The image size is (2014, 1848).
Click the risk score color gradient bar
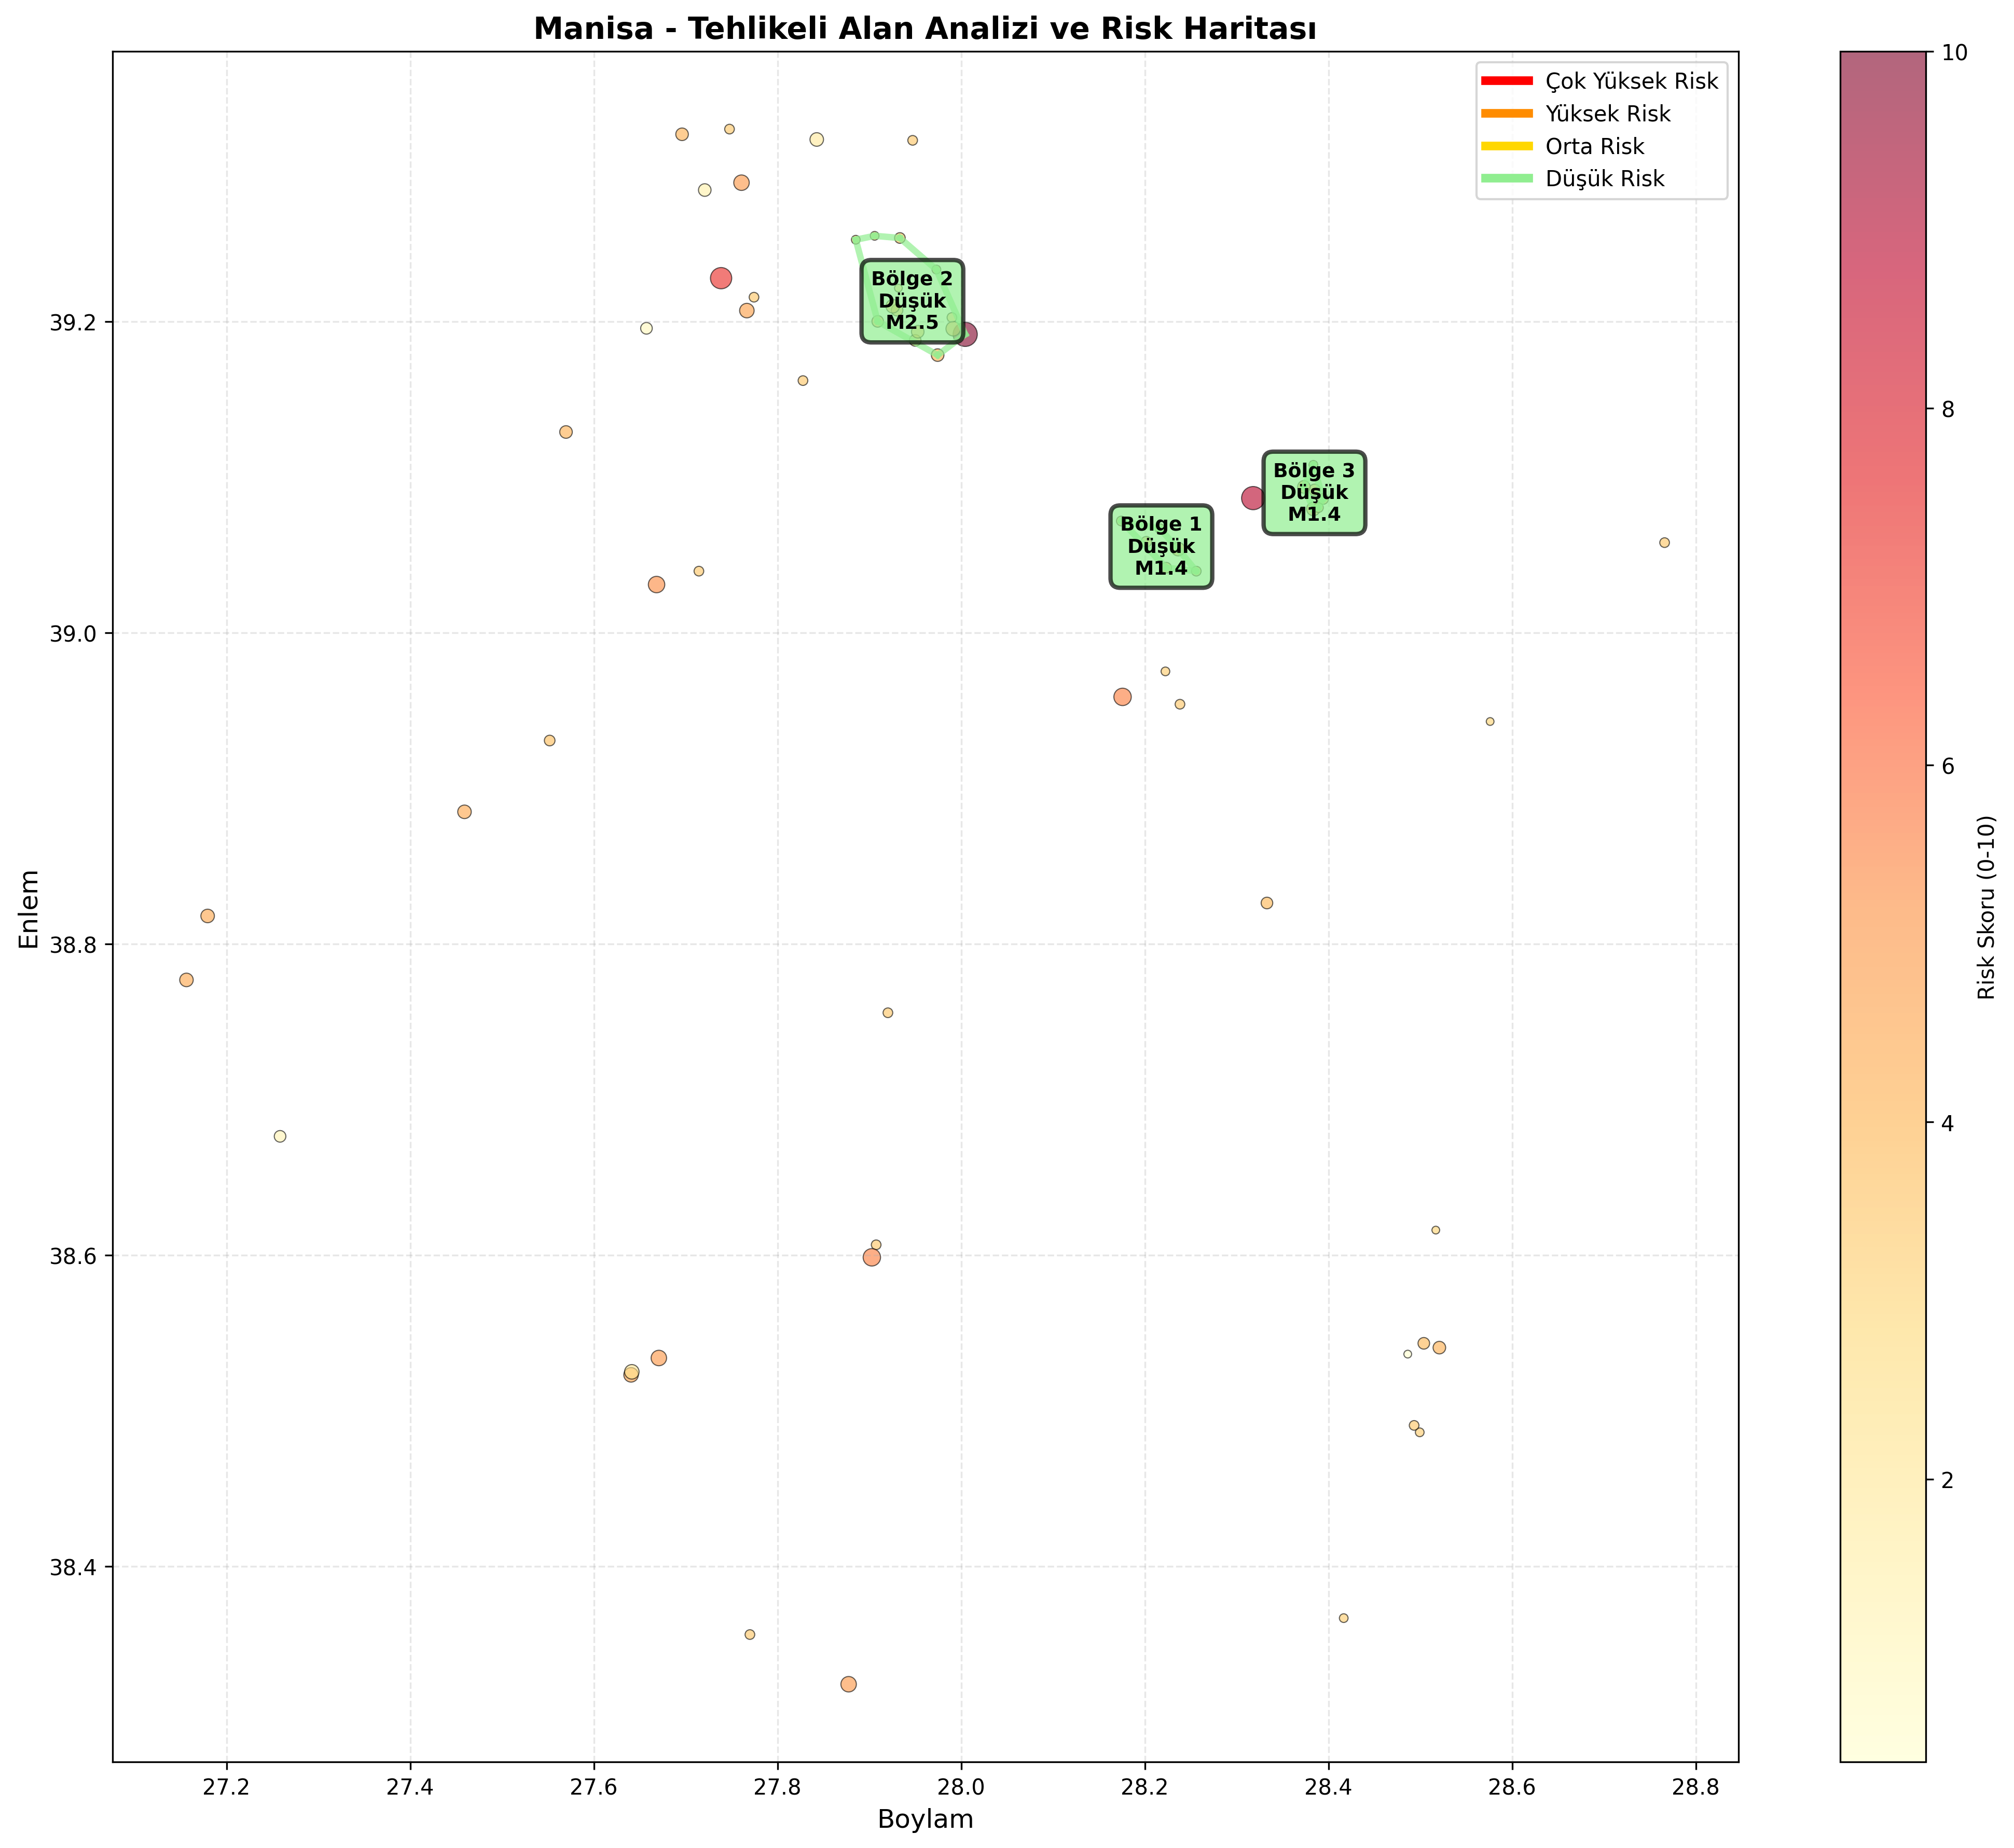(1882, 906)
